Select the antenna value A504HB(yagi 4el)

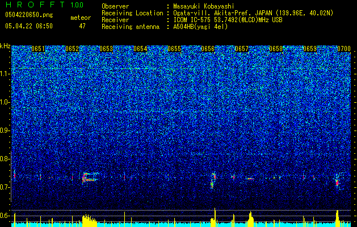pos(200,27)
